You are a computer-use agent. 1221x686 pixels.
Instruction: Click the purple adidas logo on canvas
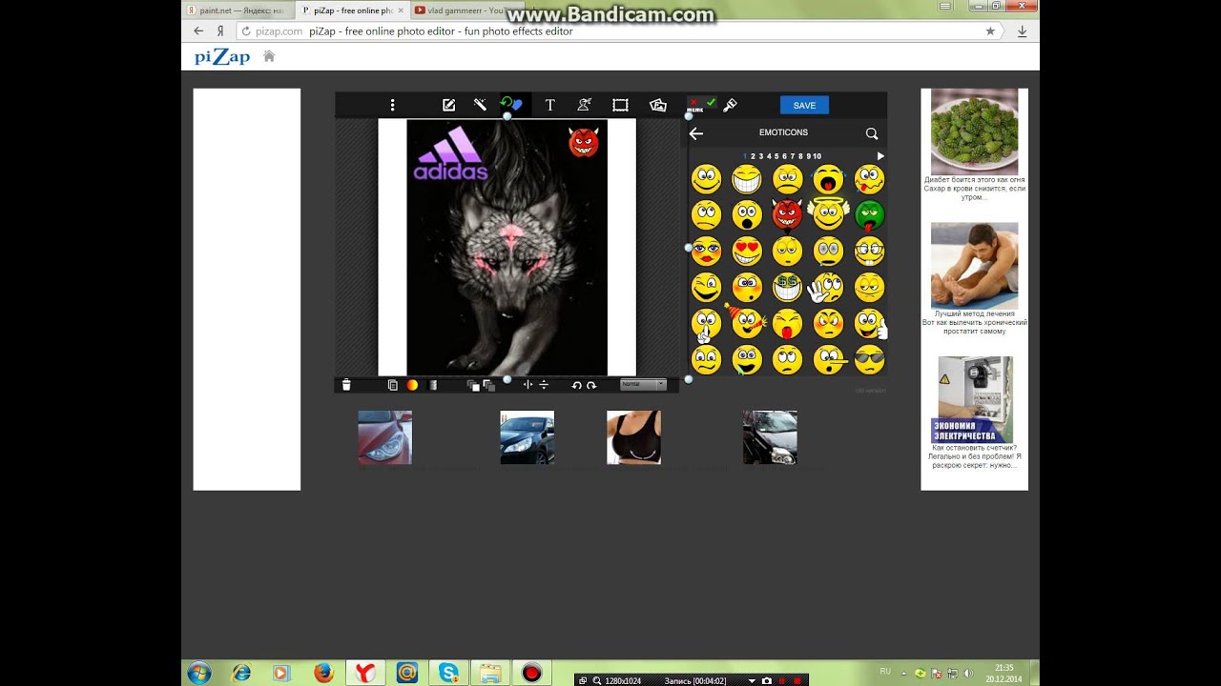click(x=450, y=154)
